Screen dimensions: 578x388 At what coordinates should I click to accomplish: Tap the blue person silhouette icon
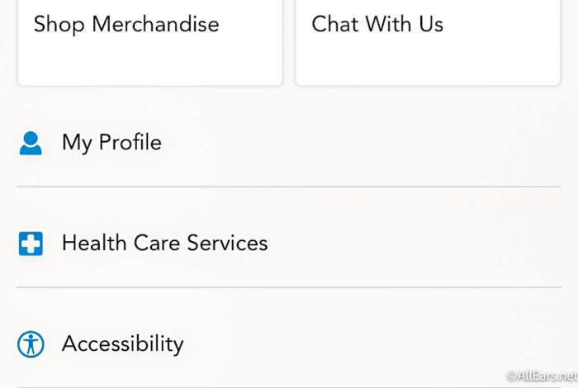point(31,143)
